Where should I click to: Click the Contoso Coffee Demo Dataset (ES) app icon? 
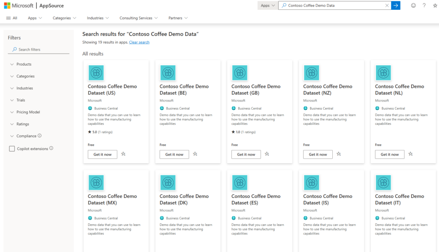(x=240, y=183)
